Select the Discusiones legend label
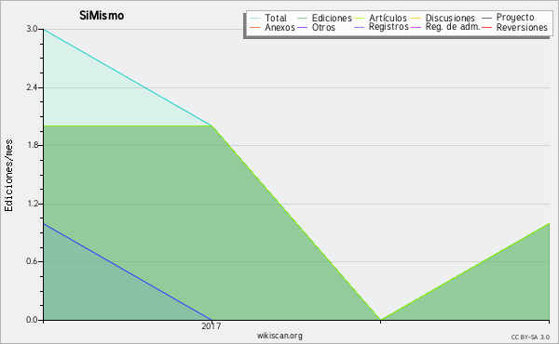This screenshot has width=559, height=344. tap(450, 18)
